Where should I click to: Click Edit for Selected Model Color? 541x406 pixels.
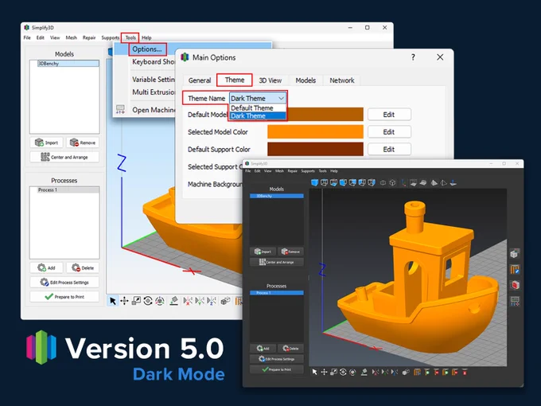(389, 132)
